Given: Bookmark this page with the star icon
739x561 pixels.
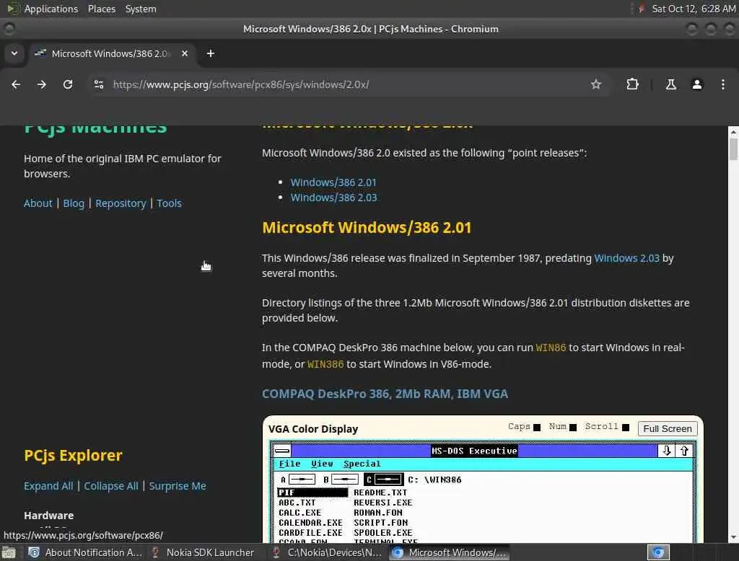Looking at the screenshot, I should click(x=596, y=84).
